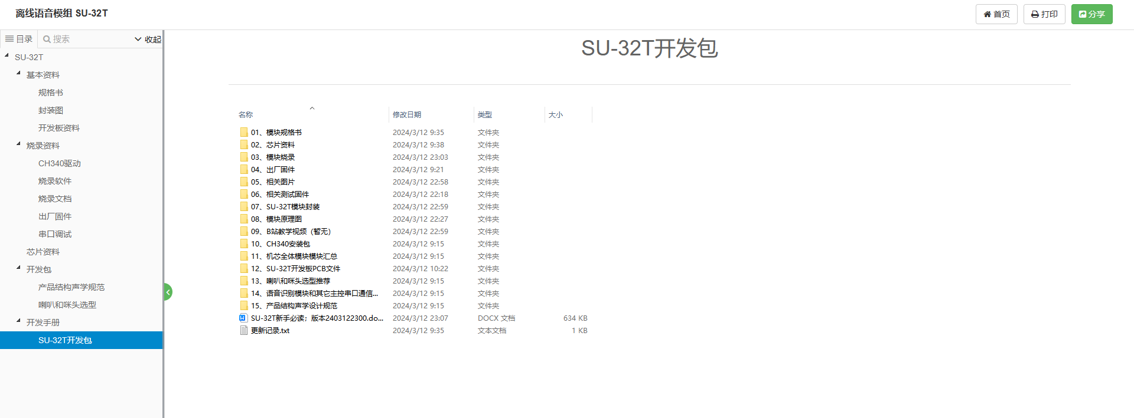The image size is (1134, 418).
Task: Click the search magnifier icon
Action: click(47, 40)
